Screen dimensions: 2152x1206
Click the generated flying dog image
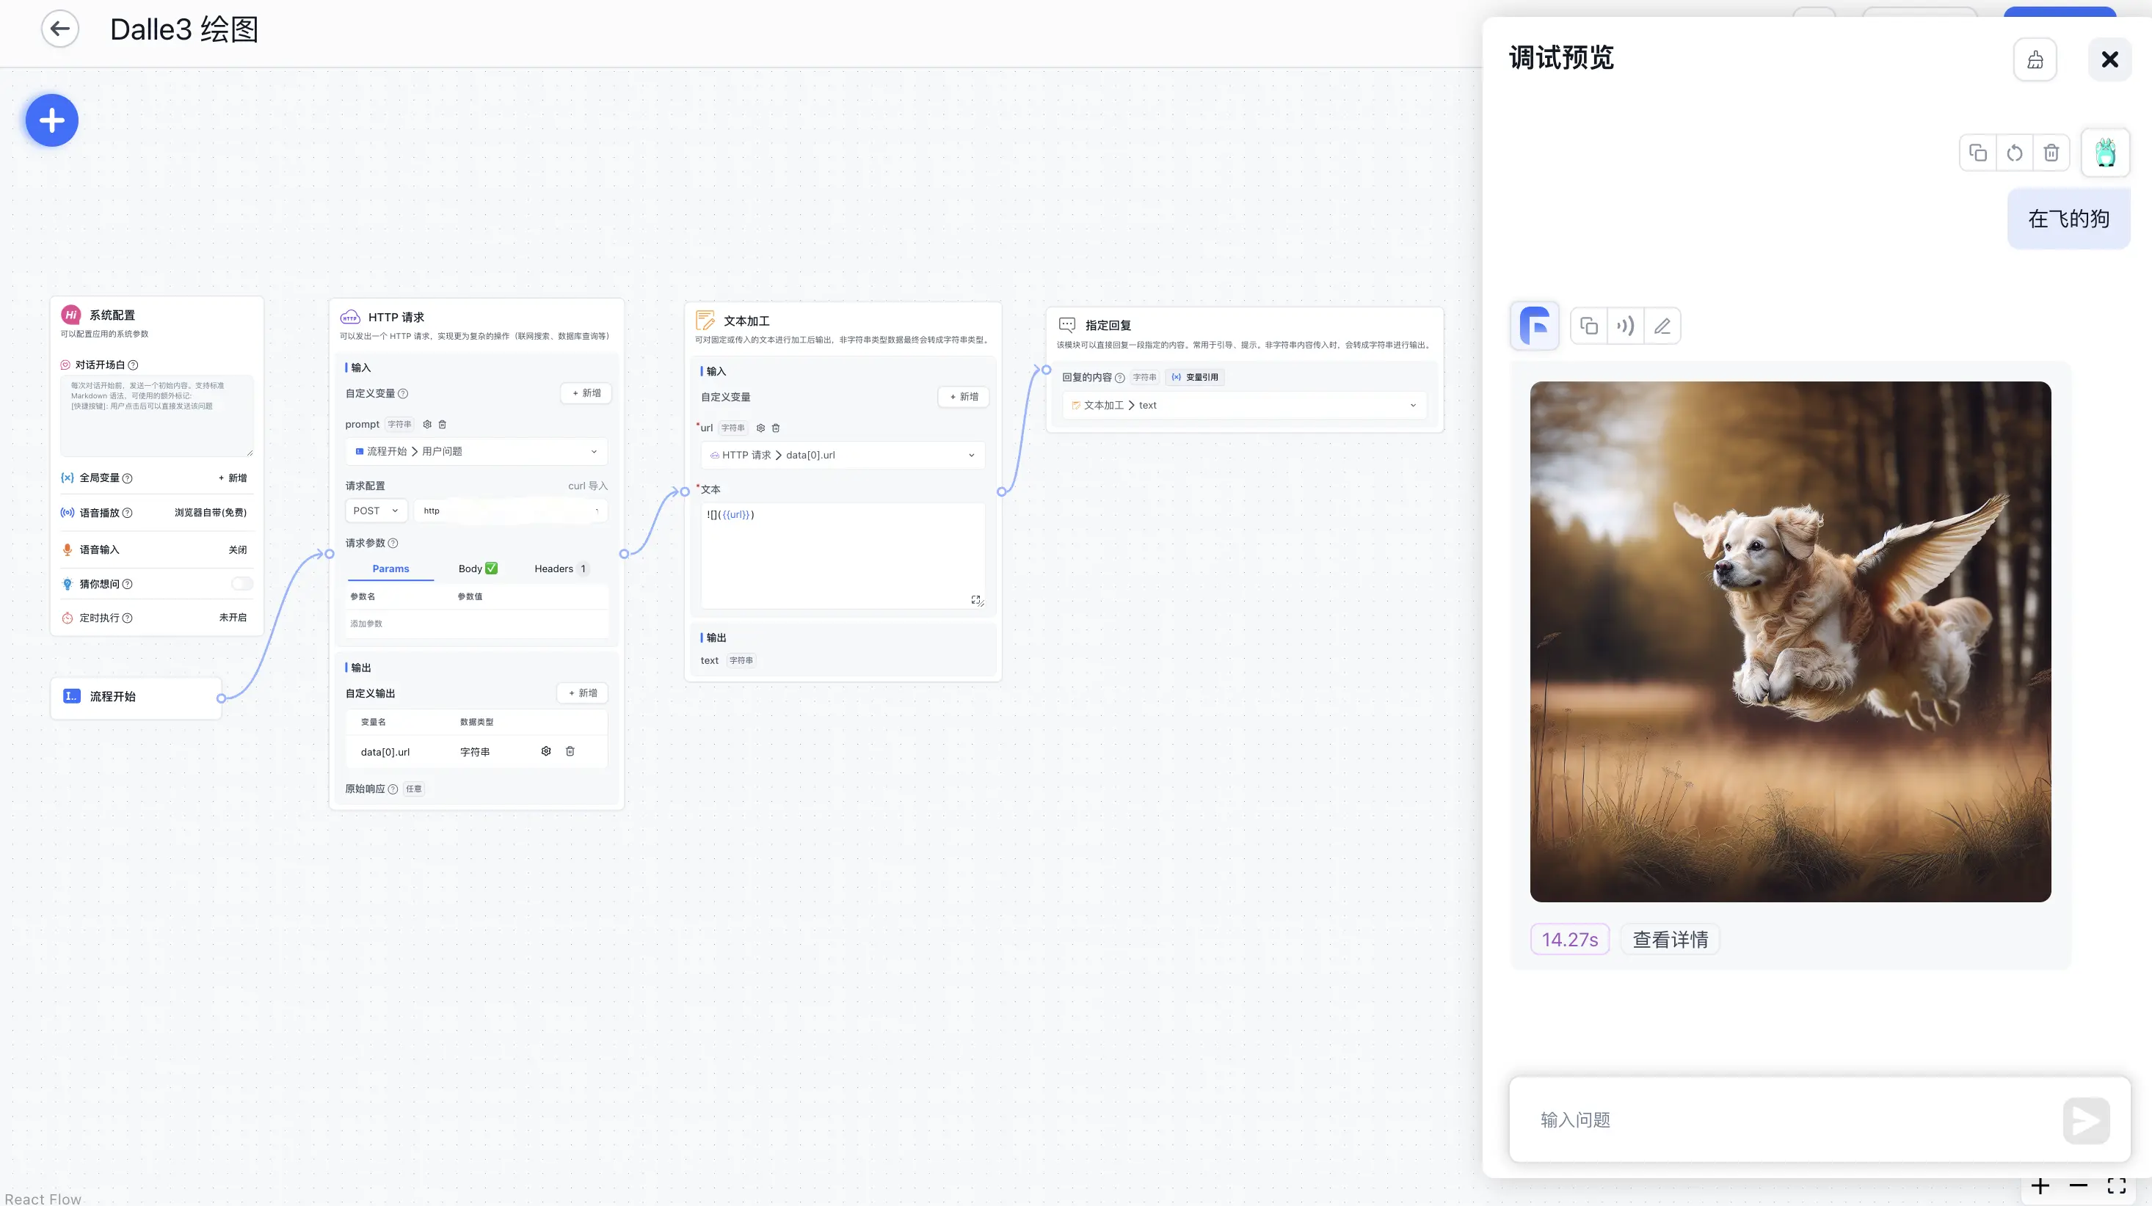[x=1789, y=641]
